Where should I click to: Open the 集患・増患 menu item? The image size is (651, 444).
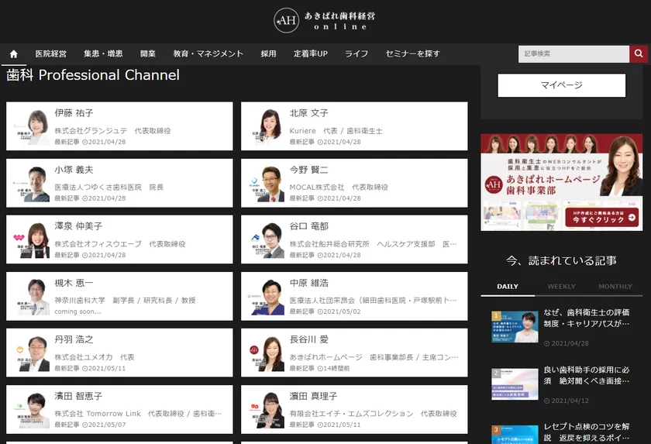[103, 54]
